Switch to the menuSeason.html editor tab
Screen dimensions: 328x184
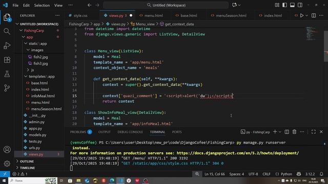[x=231, y=15]
